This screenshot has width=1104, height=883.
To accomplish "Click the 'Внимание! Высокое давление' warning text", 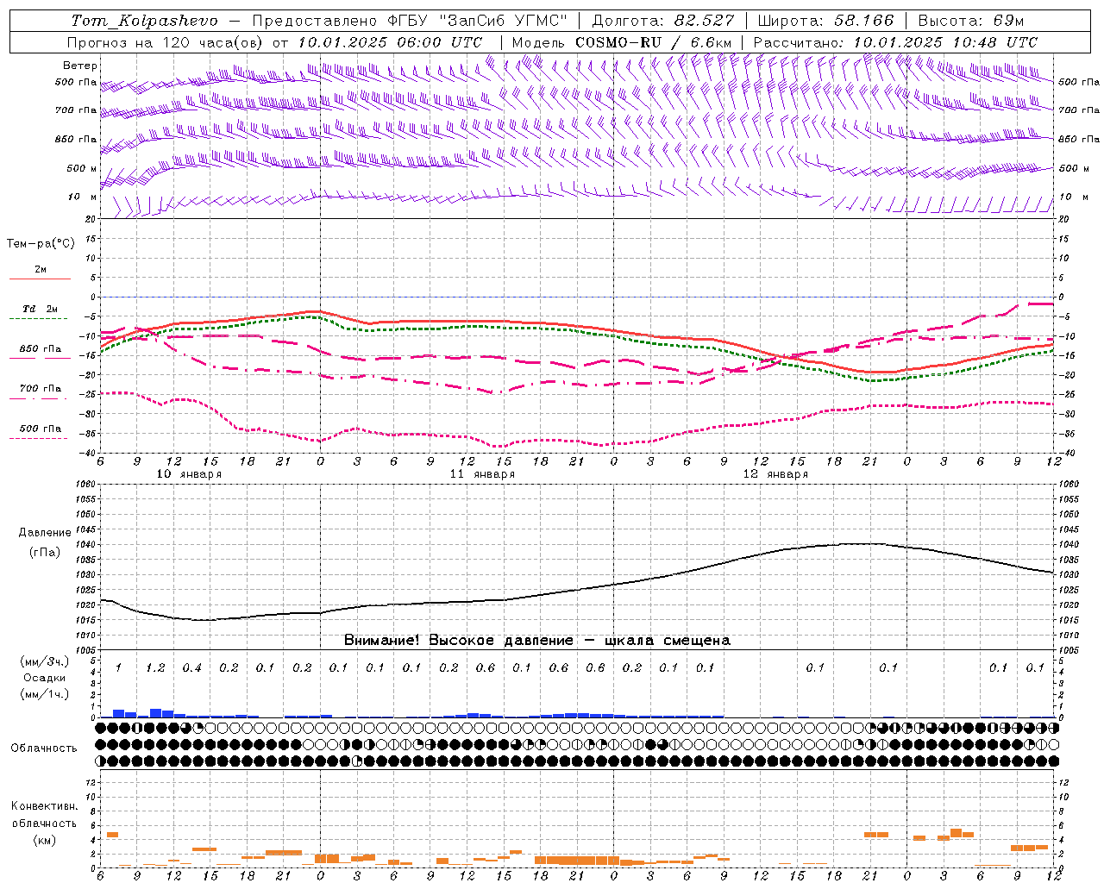I will click(x=458, y=641).
